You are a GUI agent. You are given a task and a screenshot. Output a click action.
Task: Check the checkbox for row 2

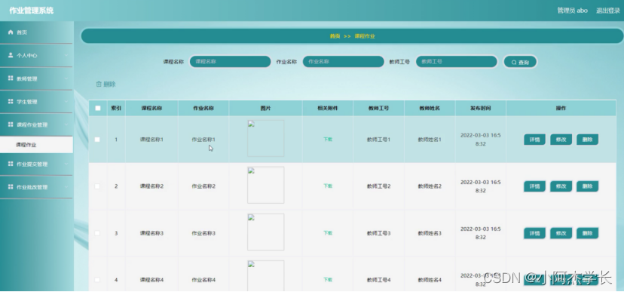pyautogui.click(x=97, y=186)
